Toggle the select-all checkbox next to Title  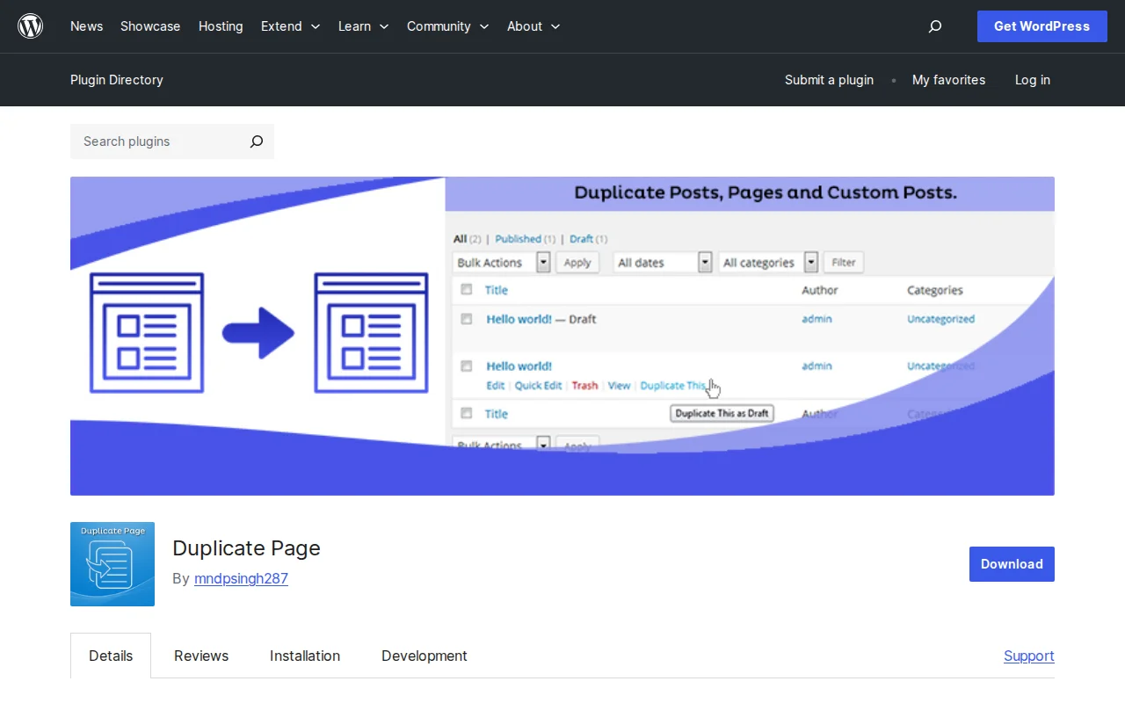point(466,289)
